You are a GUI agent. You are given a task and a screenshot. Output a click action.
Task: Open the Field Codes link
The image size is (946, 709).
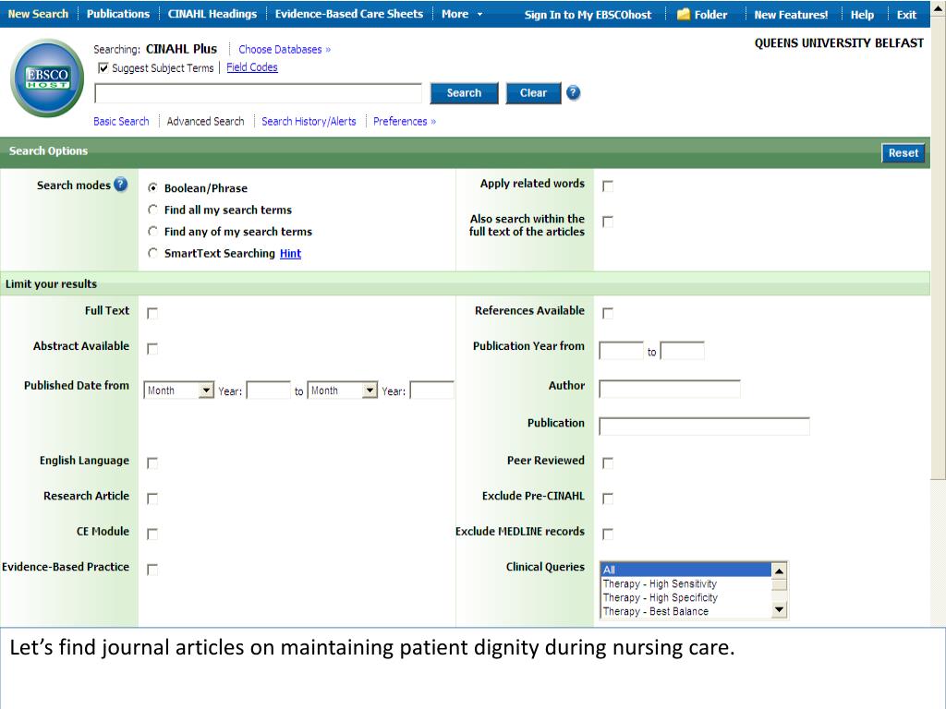tap(252, 67)
